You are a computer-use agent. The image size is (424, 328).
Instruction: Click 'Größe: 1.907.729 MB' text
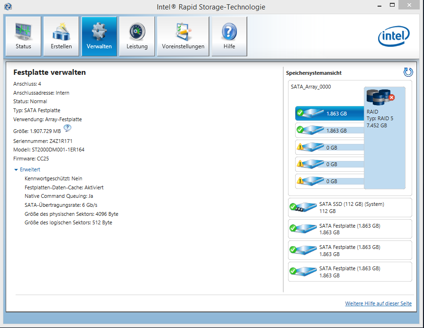37,131
